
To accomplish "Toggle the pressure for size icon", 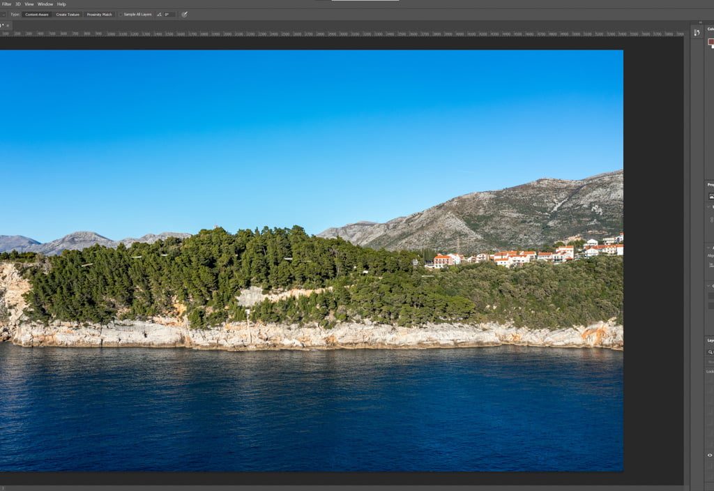I will tap(185, 14).
